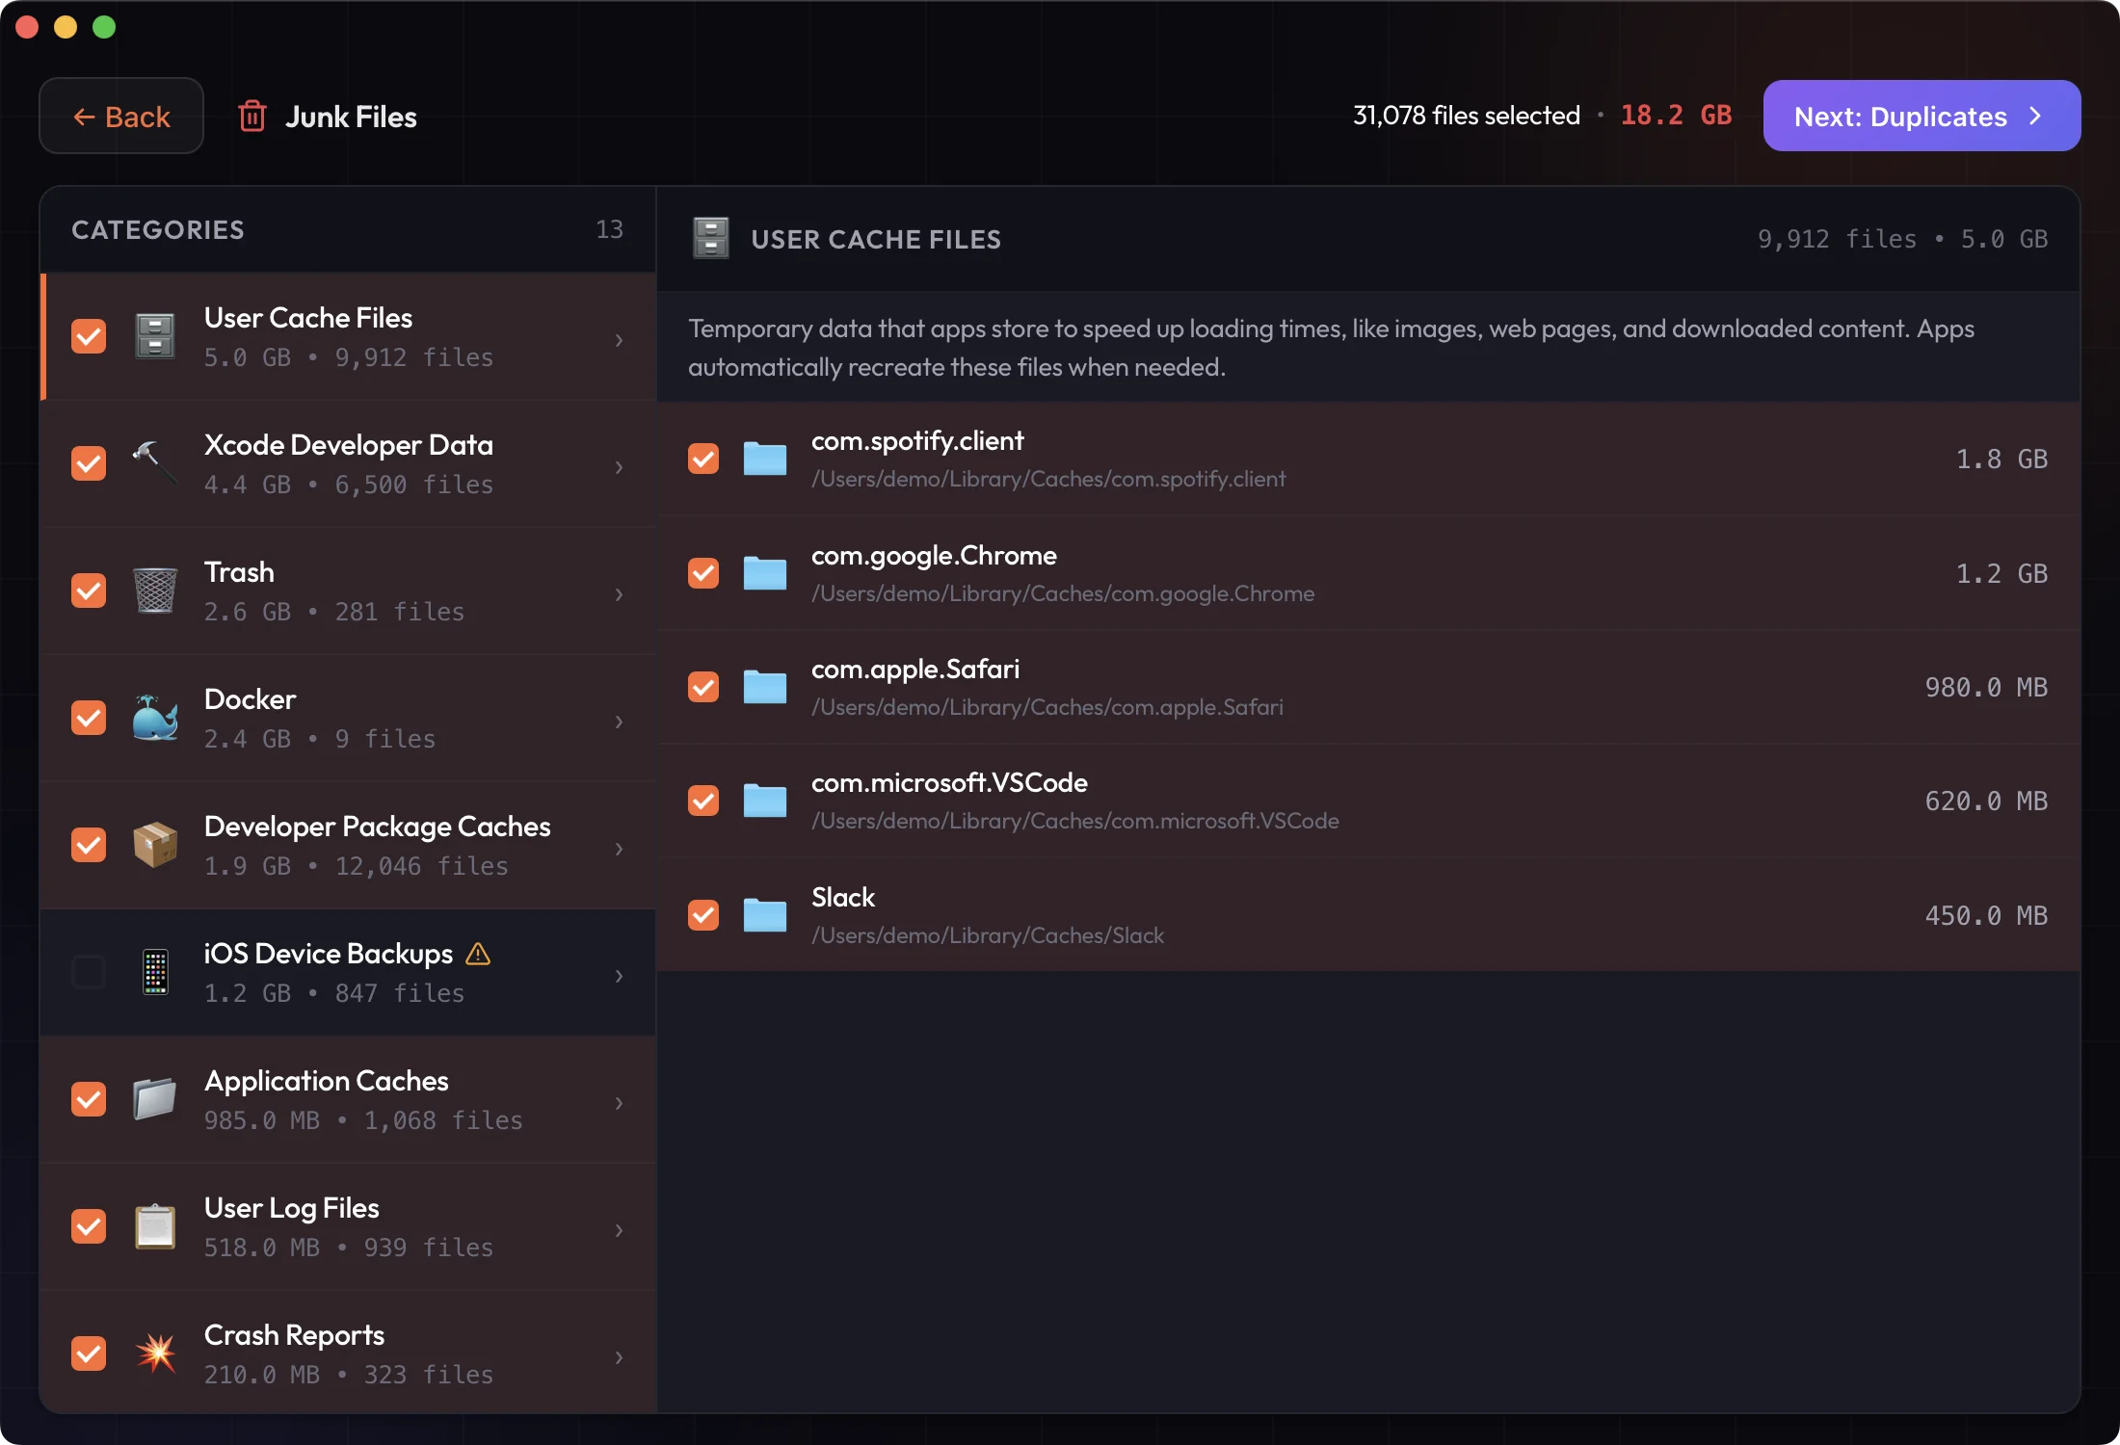Deselect the Trash category checkbox
Image resolution: width=2120 pixels, height=1445 pixels.
89,591
